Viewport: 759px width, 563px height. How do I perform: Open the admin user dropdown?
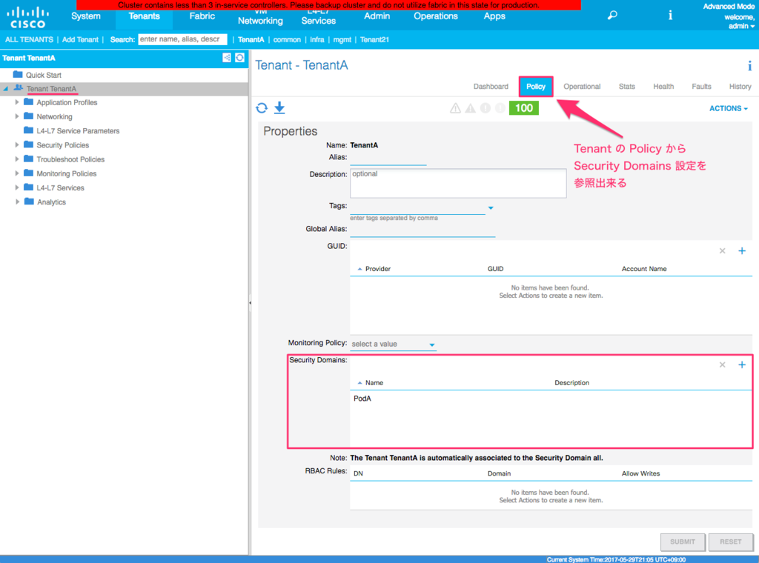(741, 26)
